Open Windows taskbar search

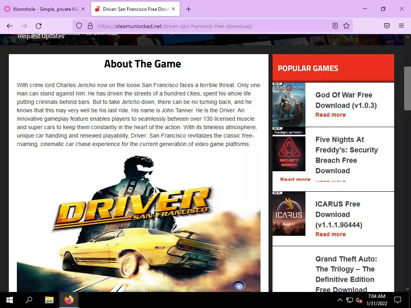click(29, 300)
